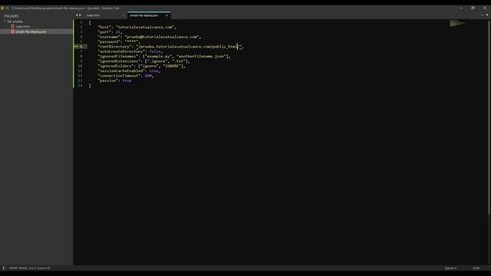Click "anotherFilename.json" in ignoredFilenames

click(202, 56)
